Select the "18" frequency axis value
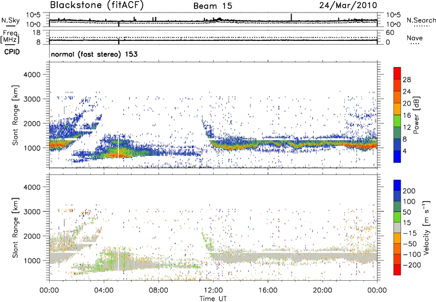436x302 pixels. pos(36,33)
